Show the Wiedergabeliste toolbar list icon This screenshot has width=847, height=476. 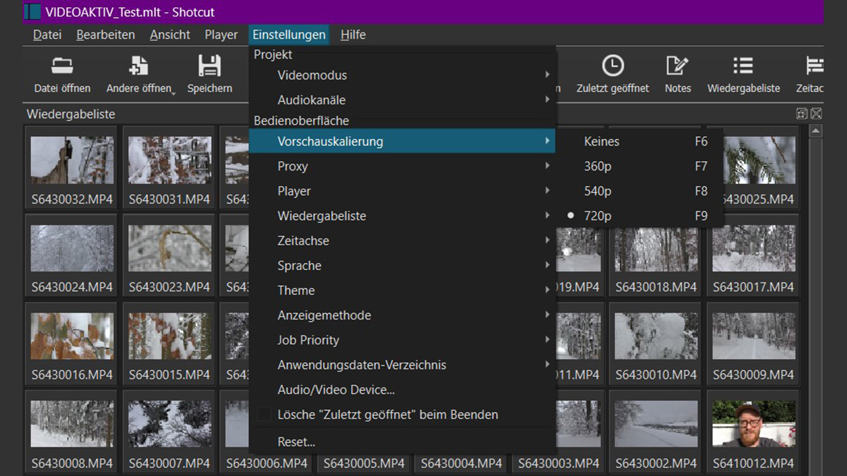pos(743,66)
